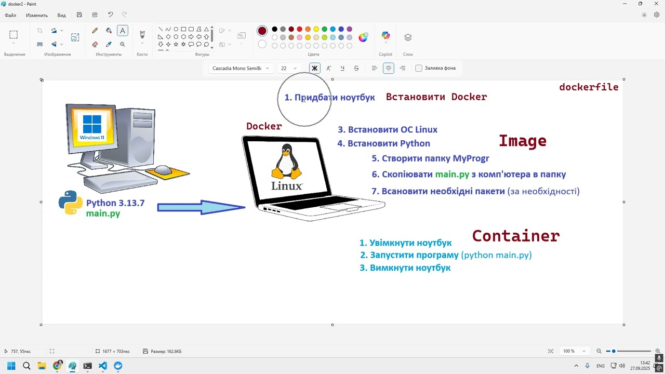
Task: Toggle Italic formatting (К)
Action: [x=328, y=68]
